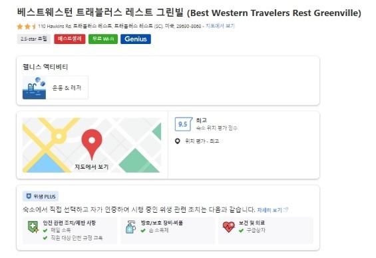Image resolution: width=376 pixels, height=258 pixels.
Task: Click the hand sanitizer bottle icon
Action: click(130, 227)
